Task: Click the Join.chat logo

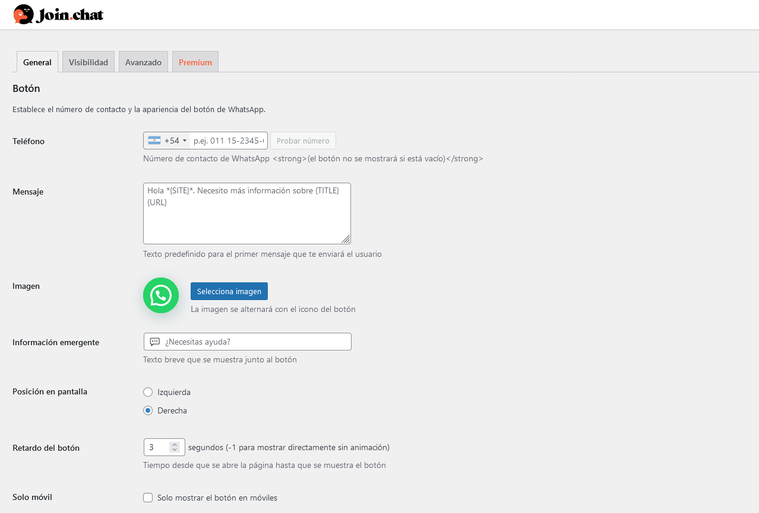Action: coord(58,14)
